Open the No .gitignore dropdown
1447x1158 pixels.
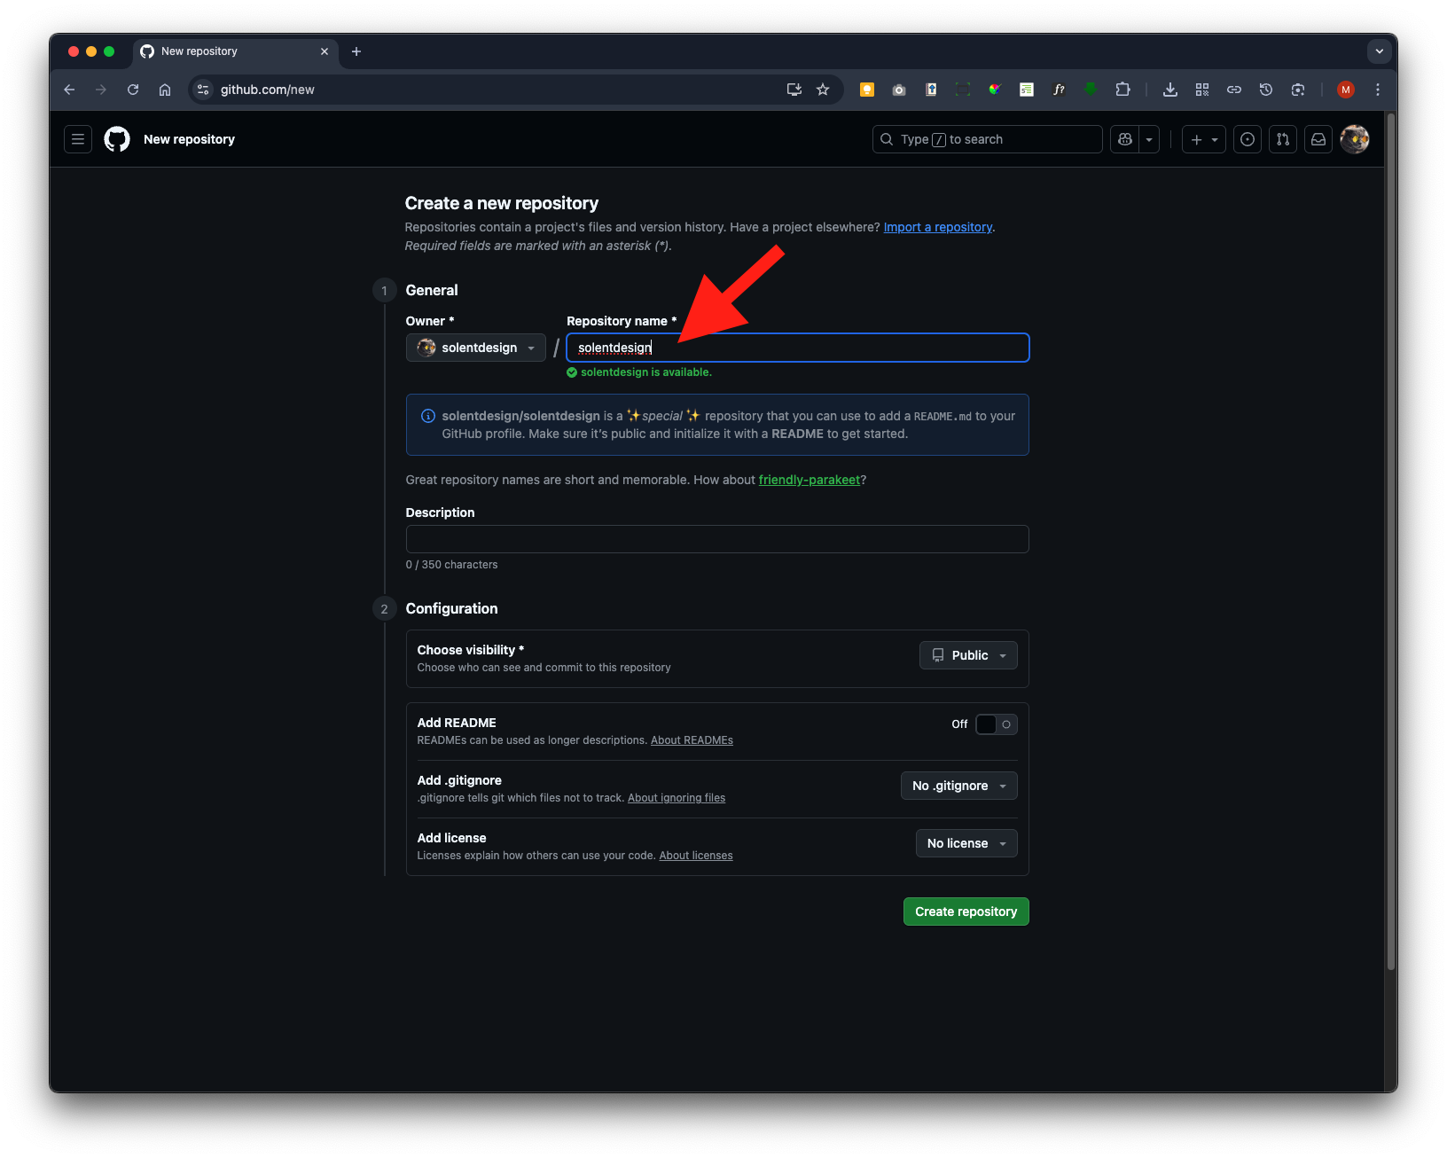958,786
